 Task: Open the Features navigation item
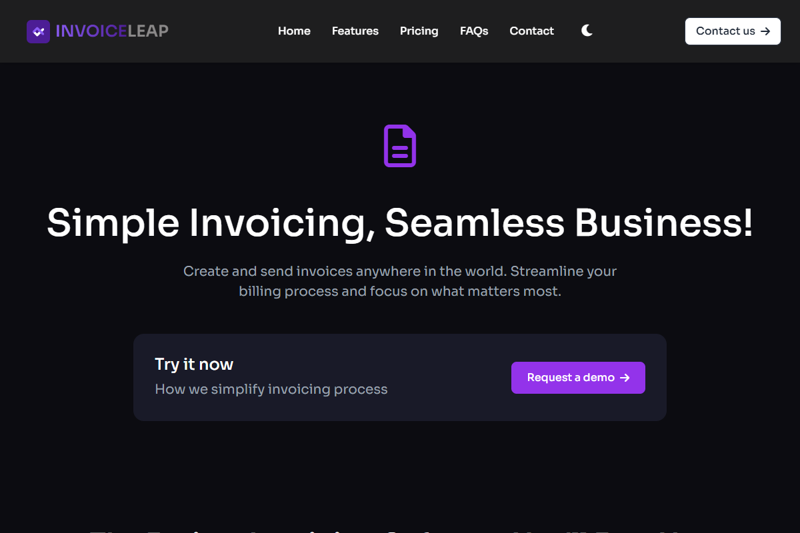tap(355, 31)
